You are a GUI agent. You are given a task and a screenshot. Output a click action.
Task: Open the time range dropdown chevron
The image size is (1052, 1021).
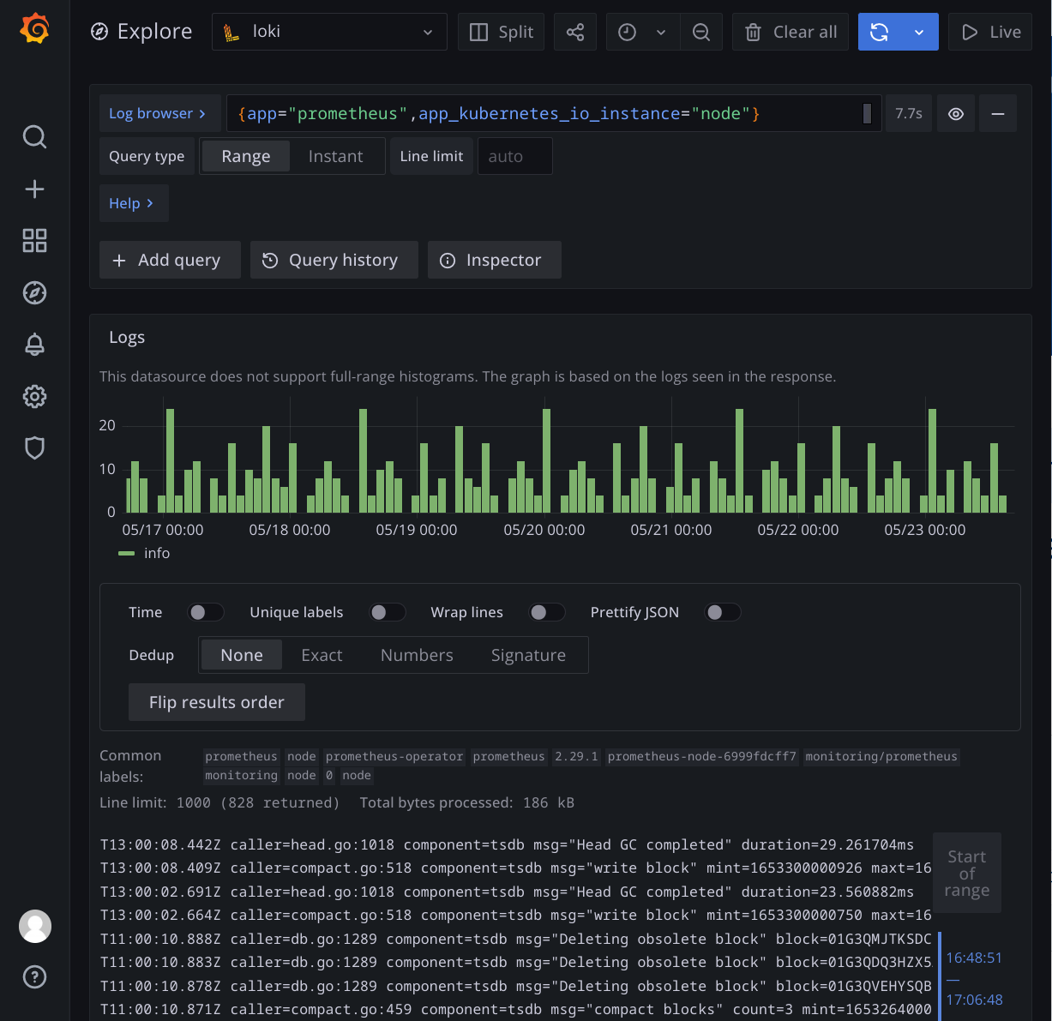[x=661, y=32]
